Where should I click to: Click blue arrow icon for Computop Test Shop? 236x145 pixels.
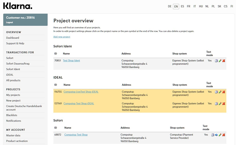[x=216, y=135]
